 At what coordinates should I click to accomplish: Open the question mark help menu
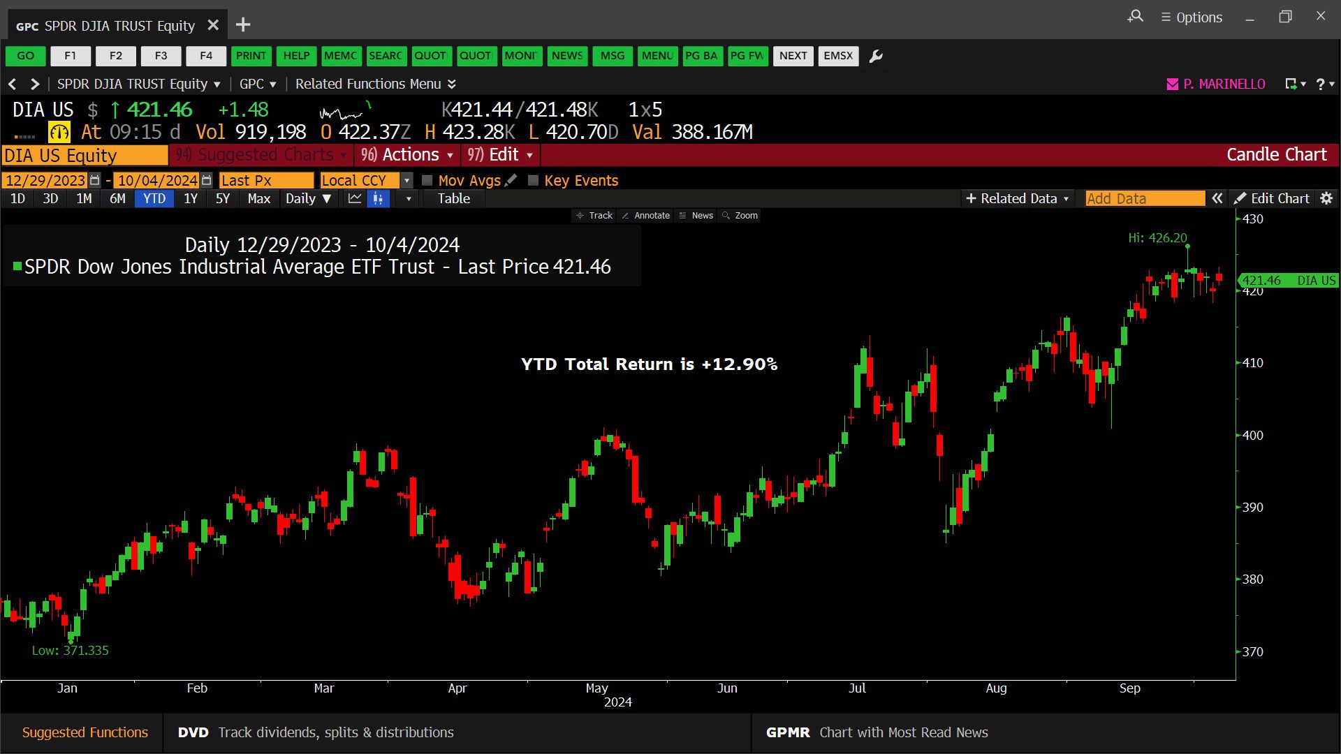[1324, 84]
